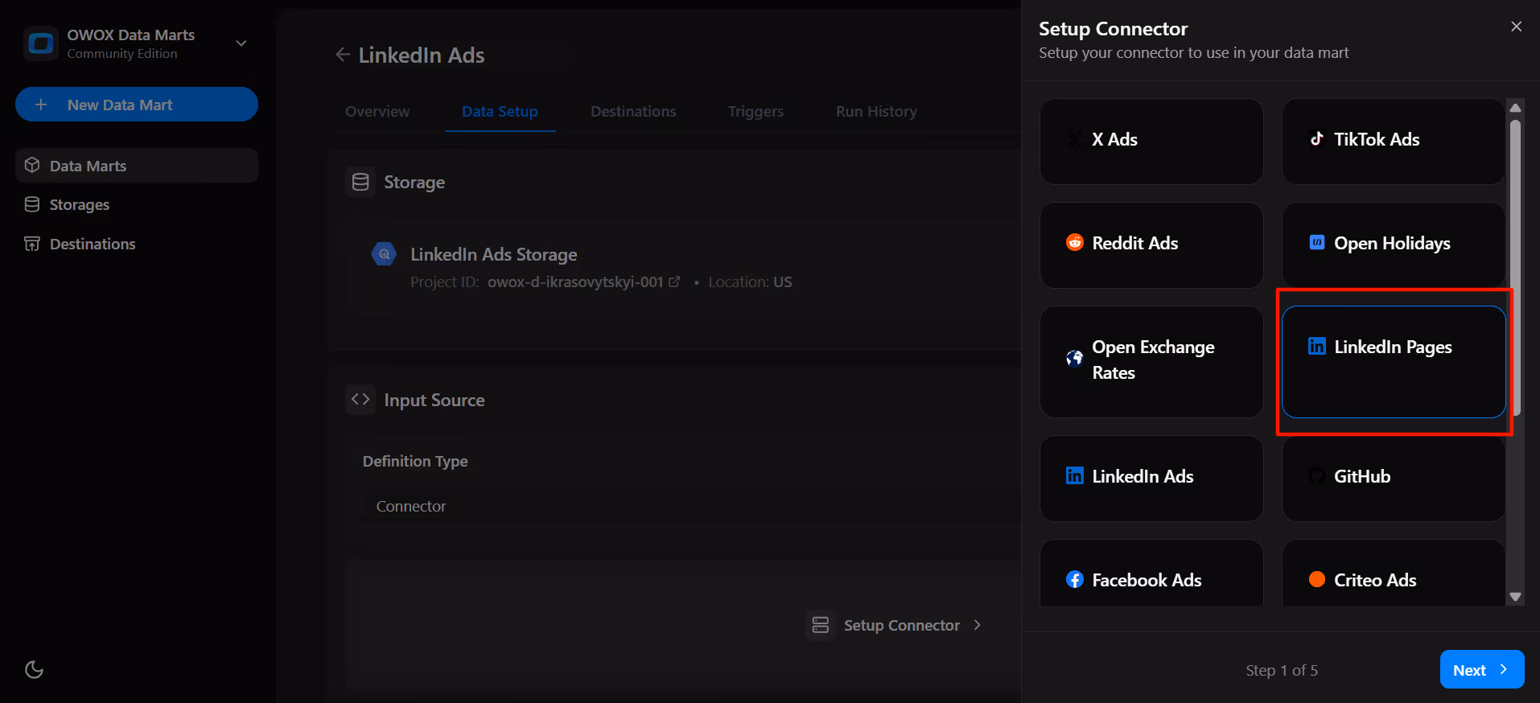Select the TikTok Ads connector card
The height and width of the screenshot is (703, 1540).
pos(1394,142)
